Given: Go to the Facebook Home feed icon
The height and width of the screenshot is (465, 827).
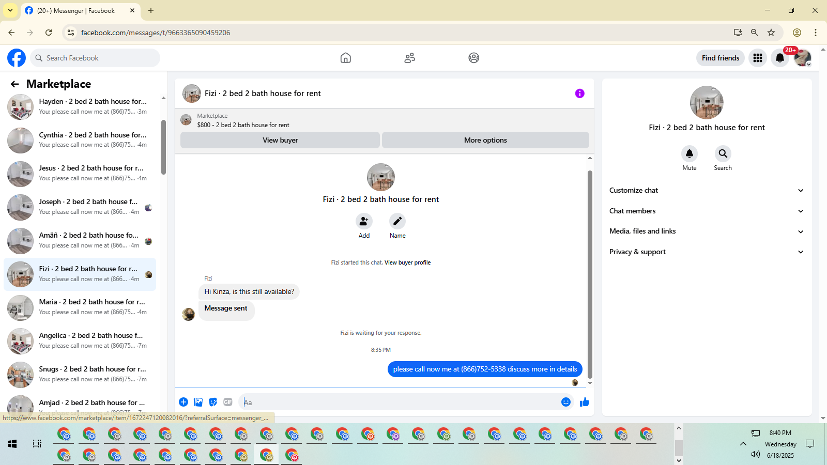Looking at the screenshot, I should [x=346, y=58].
